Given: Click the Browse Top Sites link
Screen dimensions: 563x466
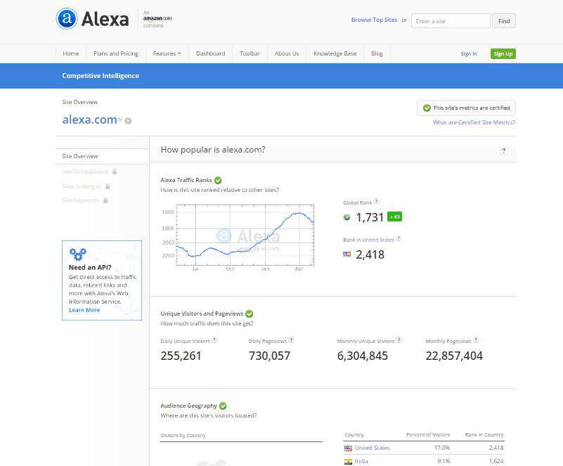Looking at the screenshot, I should (x=374, y=20).
